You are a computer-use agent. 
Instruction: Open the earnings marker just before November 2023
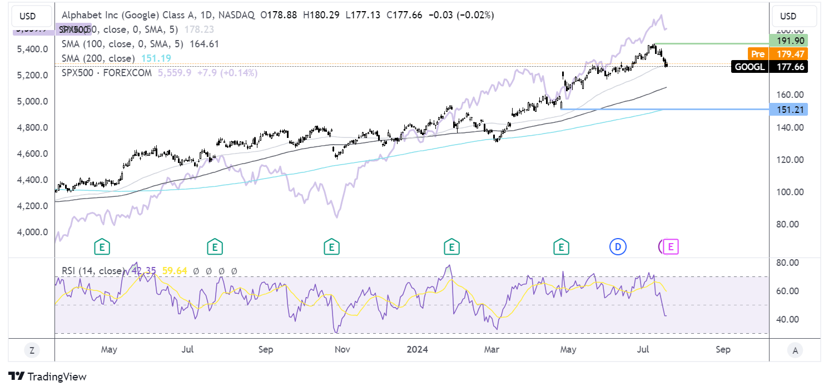pos(331,246)
